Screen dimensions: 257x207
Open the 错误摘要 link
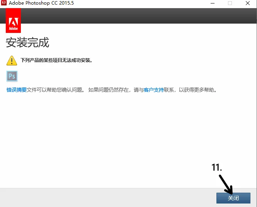tap(17, 90)
